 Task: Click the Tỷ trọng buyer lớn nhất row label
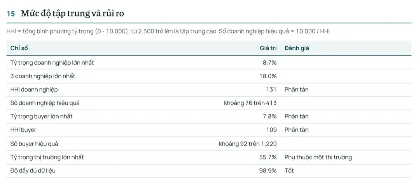(41, 116)
